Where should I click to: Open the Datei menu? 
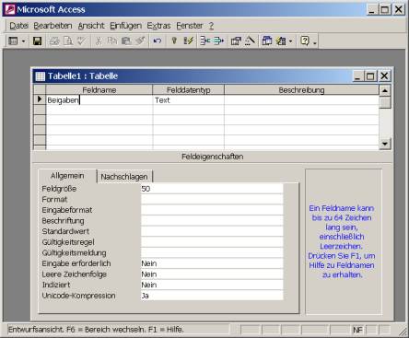point(18,26)
